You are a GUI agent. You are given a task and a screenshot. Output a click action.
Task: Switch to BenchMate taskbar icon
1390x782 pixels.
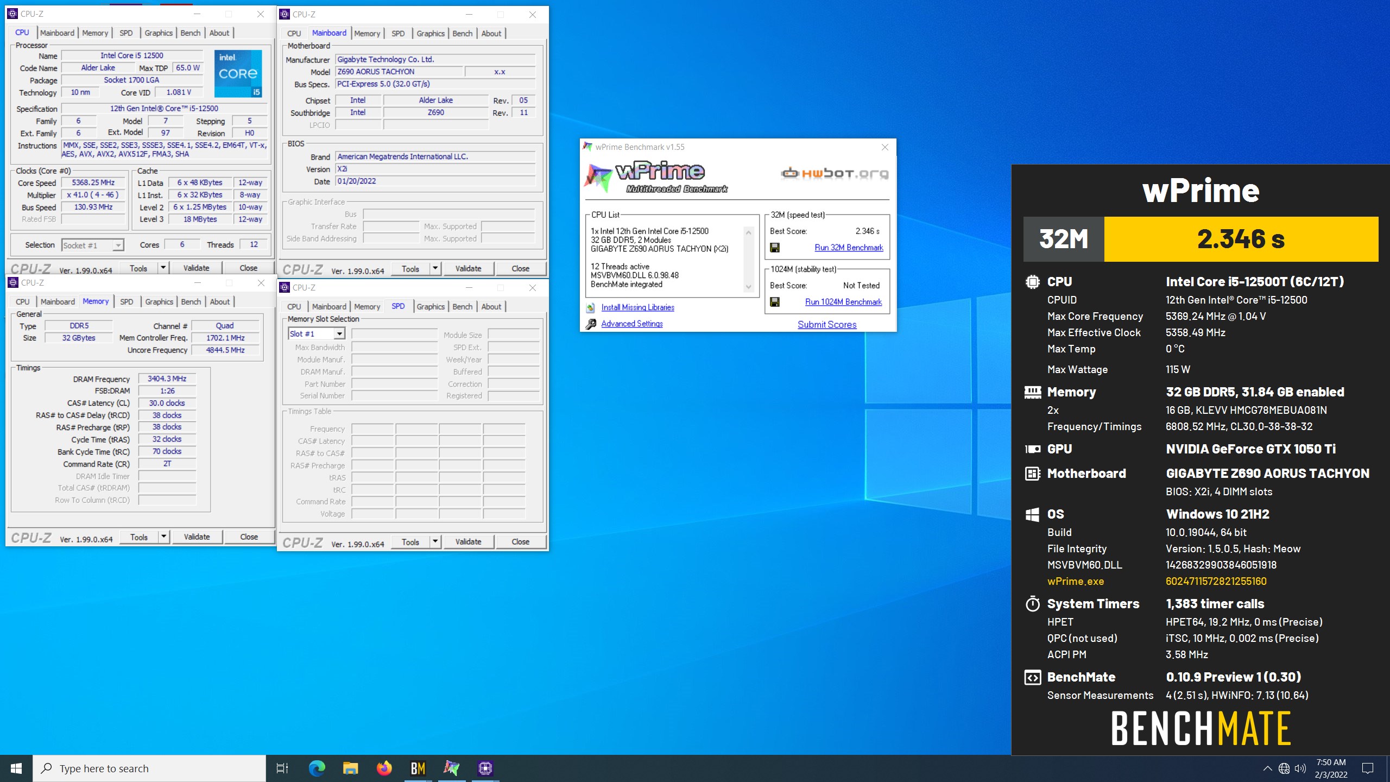pyautogui.click(x=418, y=768)
